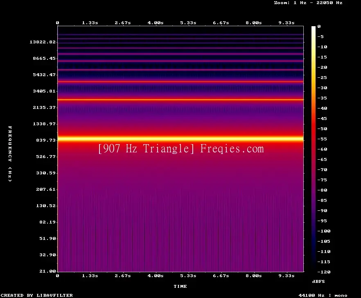361x298 pixels.
Task: Click the red fifth-harmonic line near 4500 Hz
Action: (180, 81)
